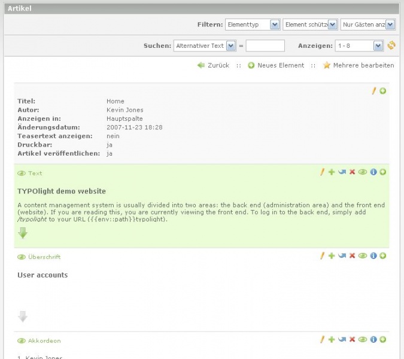Toggle visibility of the Text element

(x=362, y=172)
